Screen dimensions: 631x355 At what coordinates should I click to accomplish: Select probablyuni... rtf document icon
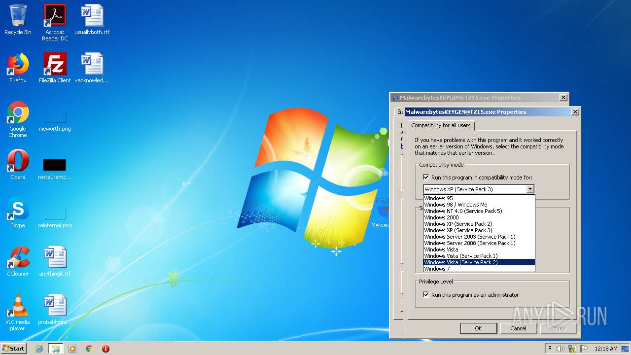coord(55,310)
